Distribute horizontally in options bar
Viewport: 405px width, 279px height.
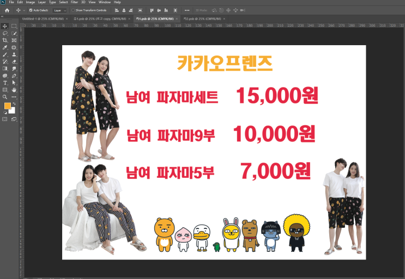click(176, 10)
